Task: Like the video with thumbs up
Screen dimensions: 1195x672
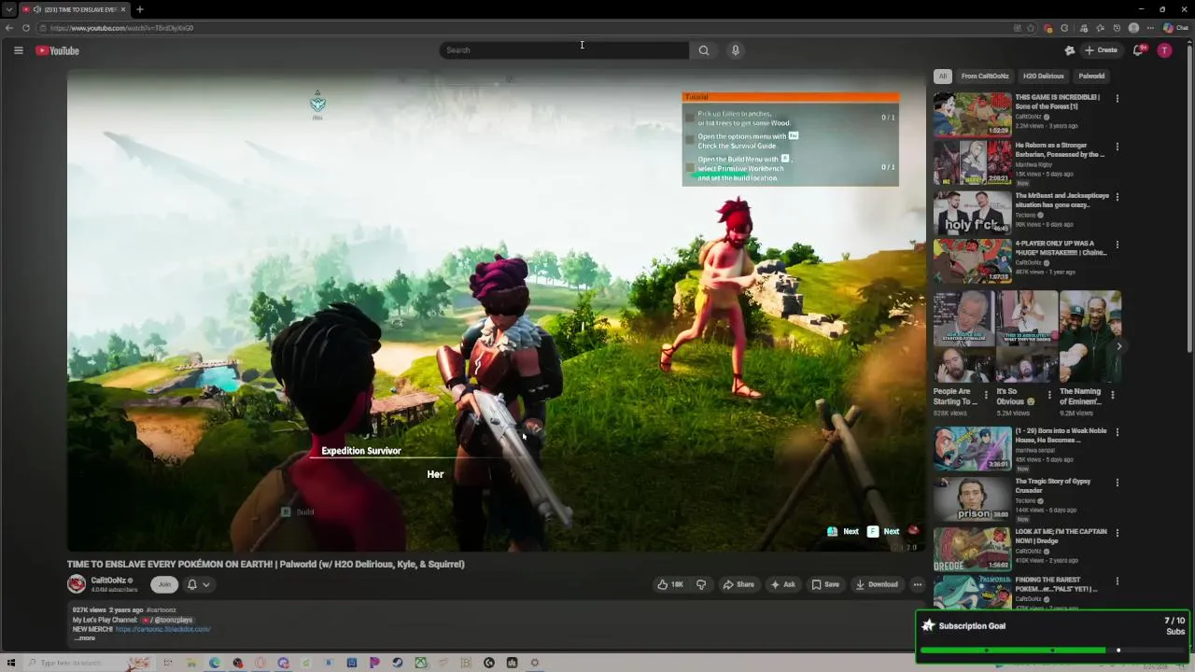Action: (x=670, y=584)
